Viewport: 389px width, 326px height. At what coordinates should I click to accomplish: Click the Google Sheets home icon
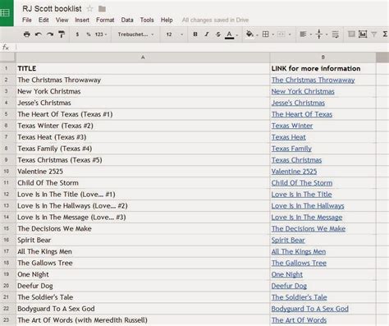tap(6, 12)
